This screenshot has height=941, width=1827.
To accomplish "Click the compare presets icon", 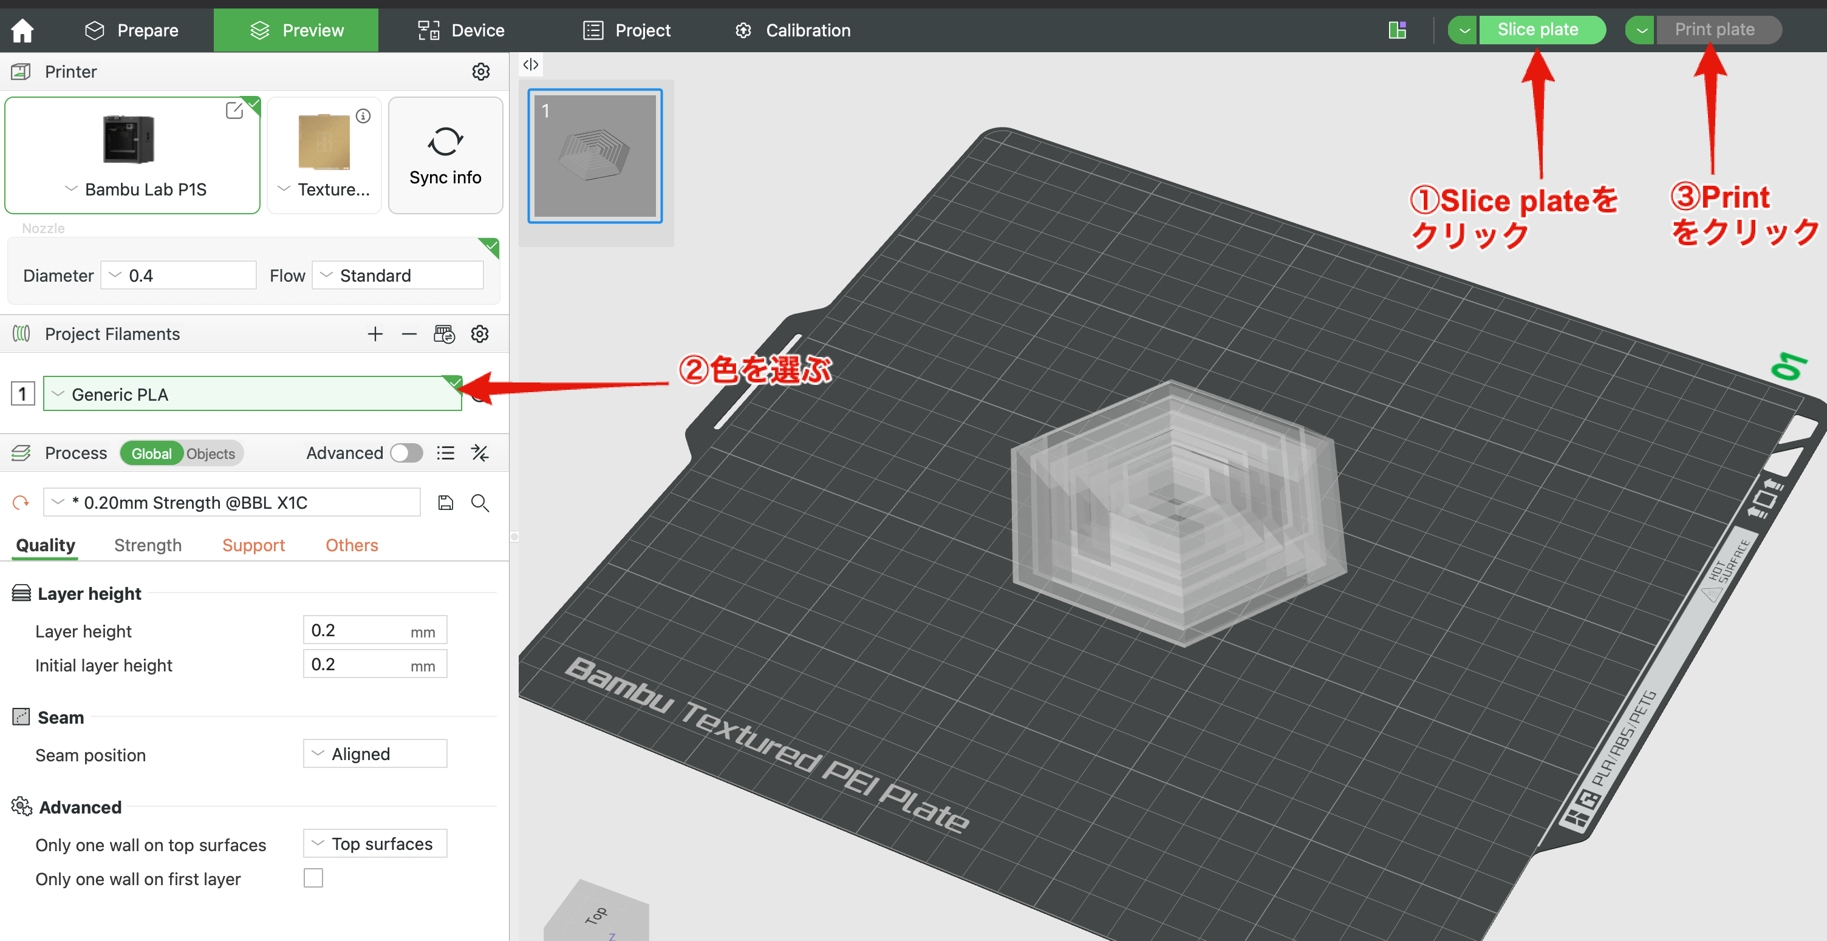I will click(x=480, y=453).
